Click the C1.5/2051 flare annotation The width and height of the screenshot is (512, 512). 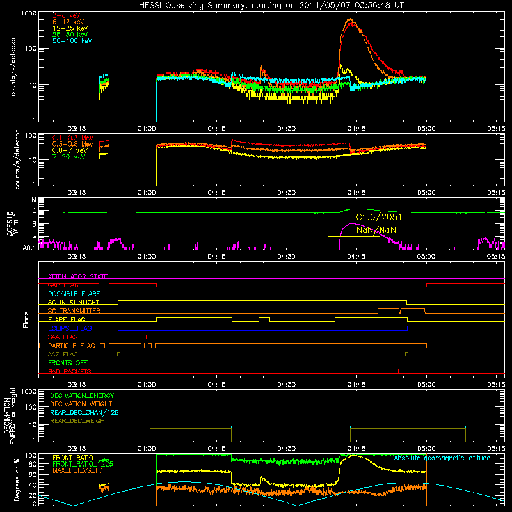379,217
